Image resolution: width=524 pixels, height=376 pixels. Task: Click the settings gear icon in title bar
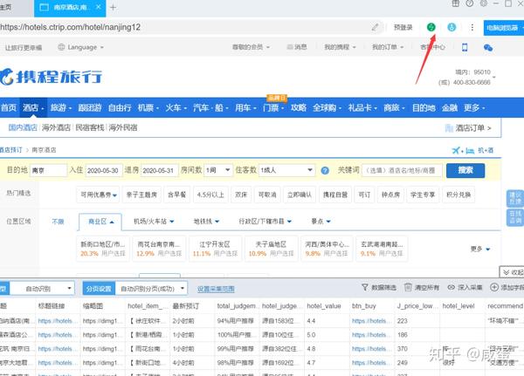[484, 3]
